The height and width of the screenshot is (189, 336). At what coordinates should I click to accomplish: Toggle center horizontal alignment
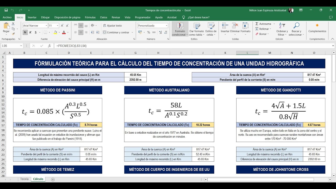(81, 32)
